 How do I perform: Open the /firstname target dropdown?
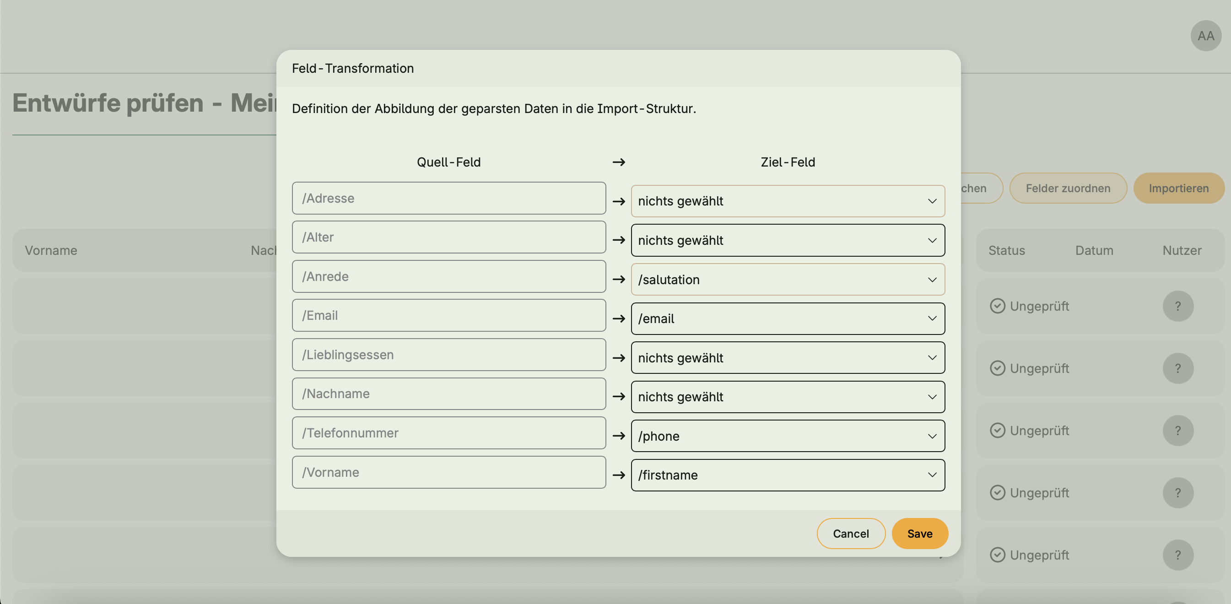tap(787, 475)
